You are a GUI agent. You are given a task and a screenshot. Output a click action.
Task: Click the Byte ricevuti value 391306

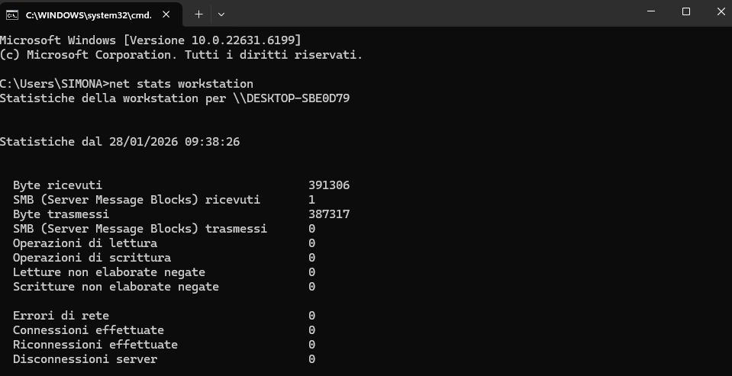coord(329,185)
